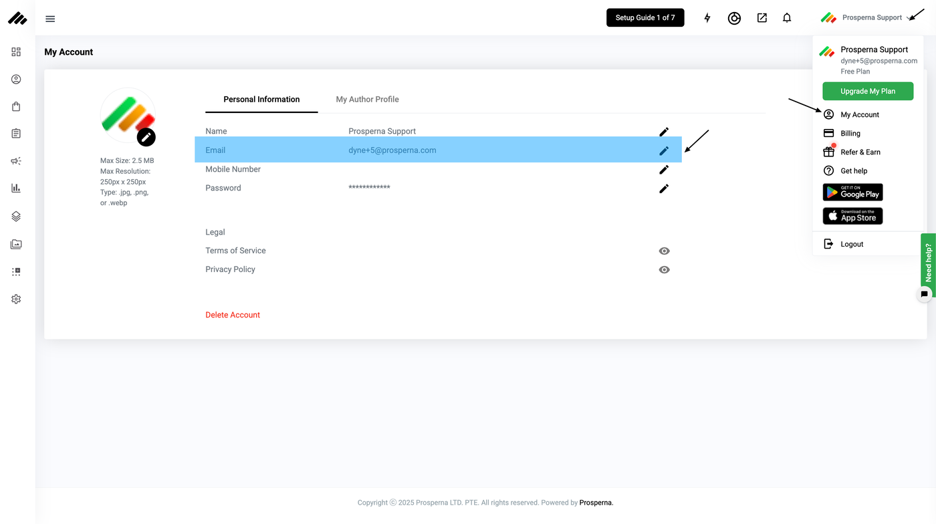
Task: View Privacy Policy via eye icon
Action: click(x=664, y=270)
